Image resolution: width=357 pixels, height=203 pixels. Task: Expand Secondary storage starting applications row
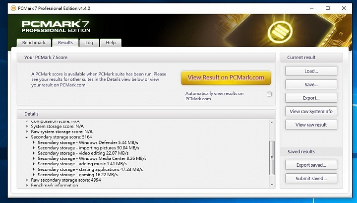coord(34,169)
